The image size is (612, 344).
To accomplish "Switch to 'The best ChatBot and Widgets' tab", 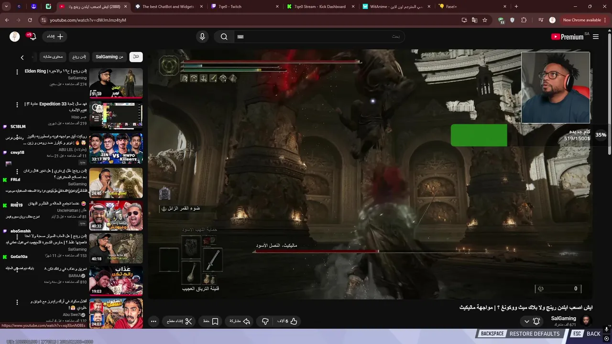I will point(169,7).
